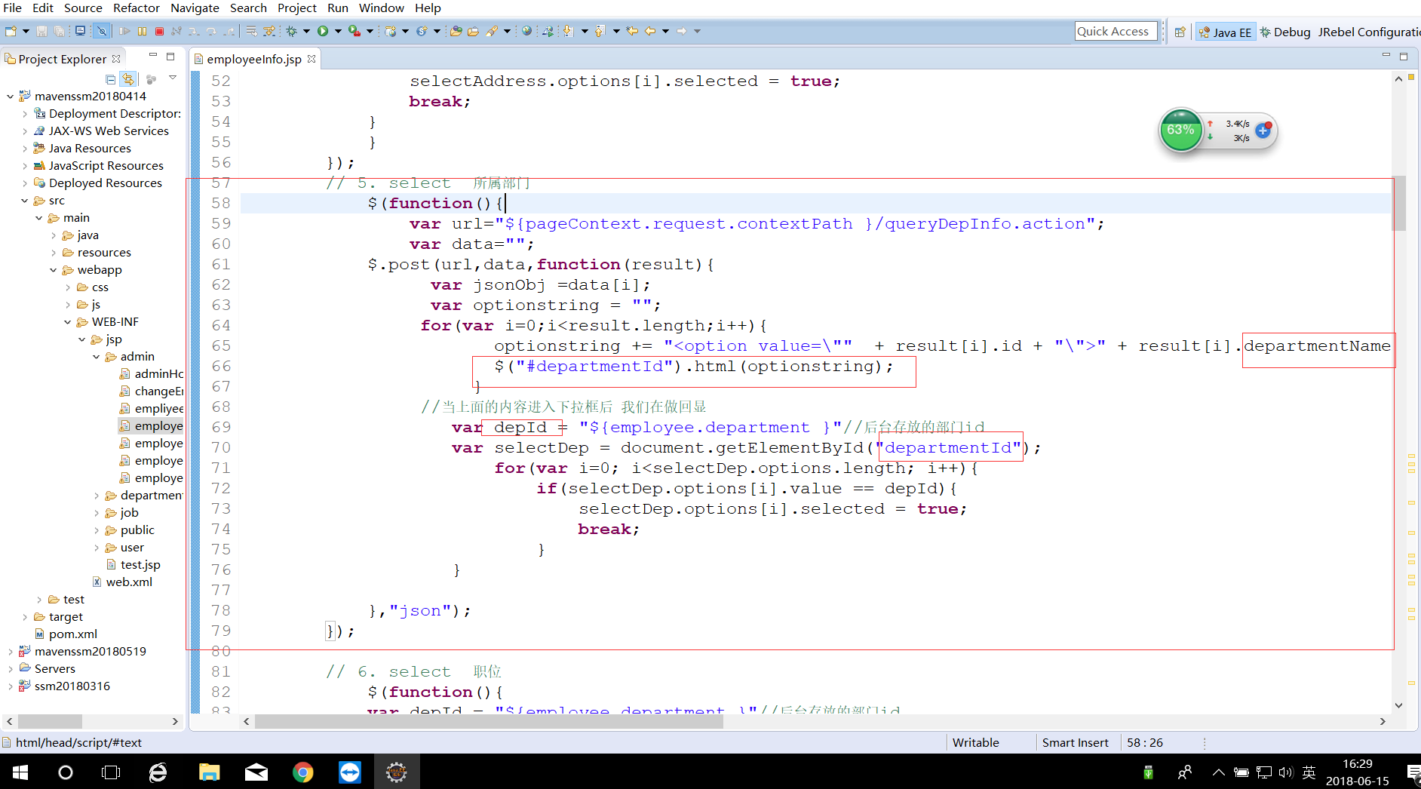Expand the Servers node
This screenshot has height=789, width=1421.
[10, 668]
